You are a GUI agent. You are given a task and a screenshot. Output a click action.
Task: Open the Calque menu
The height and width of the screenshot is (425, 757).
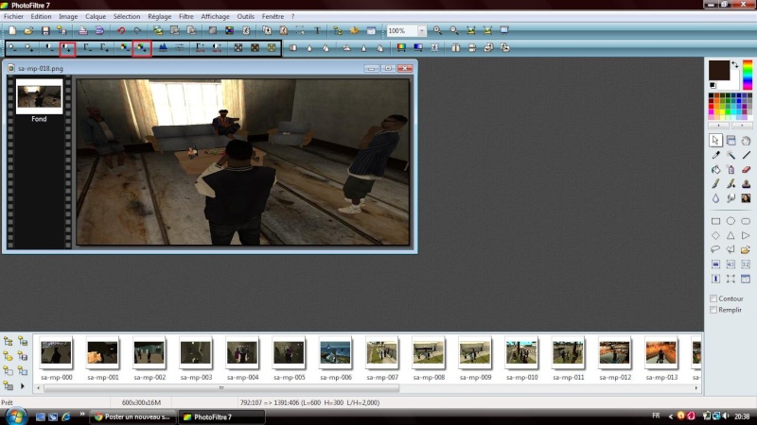coord(96,16)
